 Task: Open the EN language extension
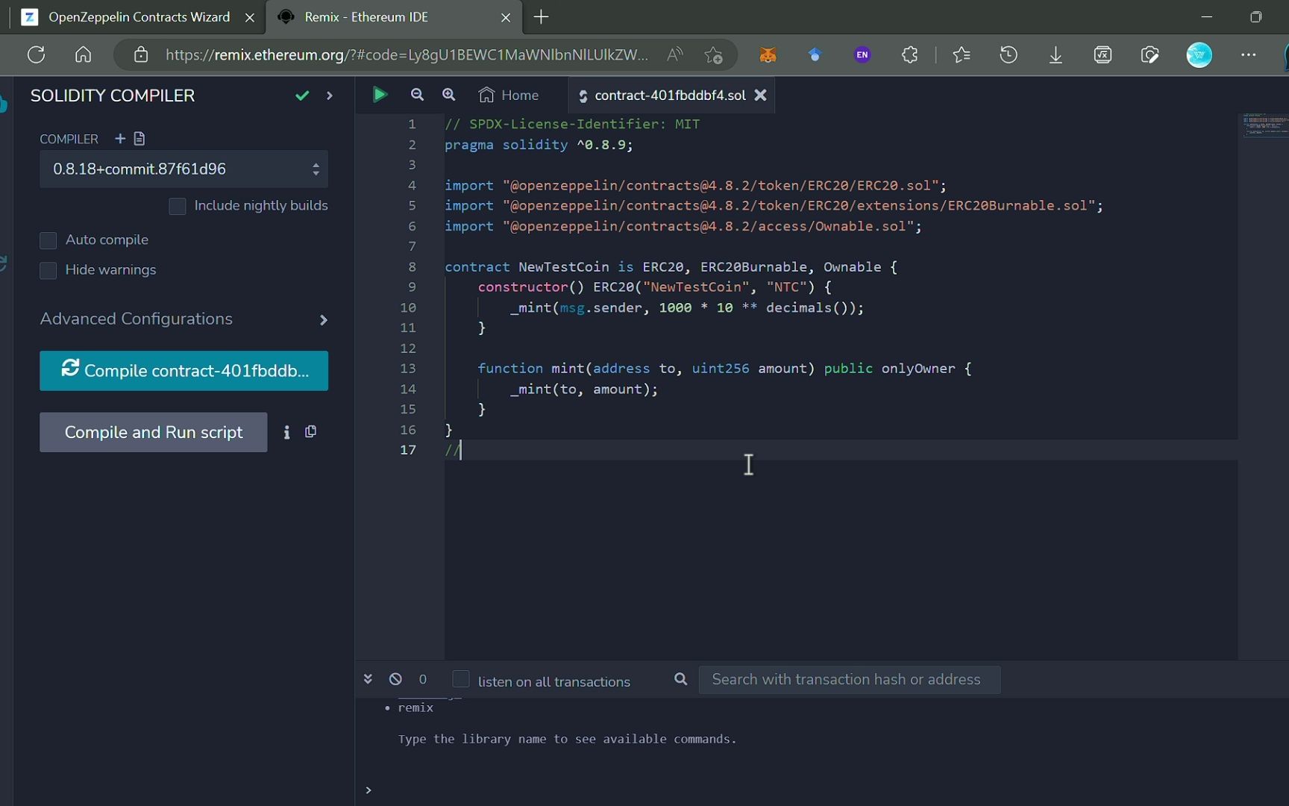point(862,54)
